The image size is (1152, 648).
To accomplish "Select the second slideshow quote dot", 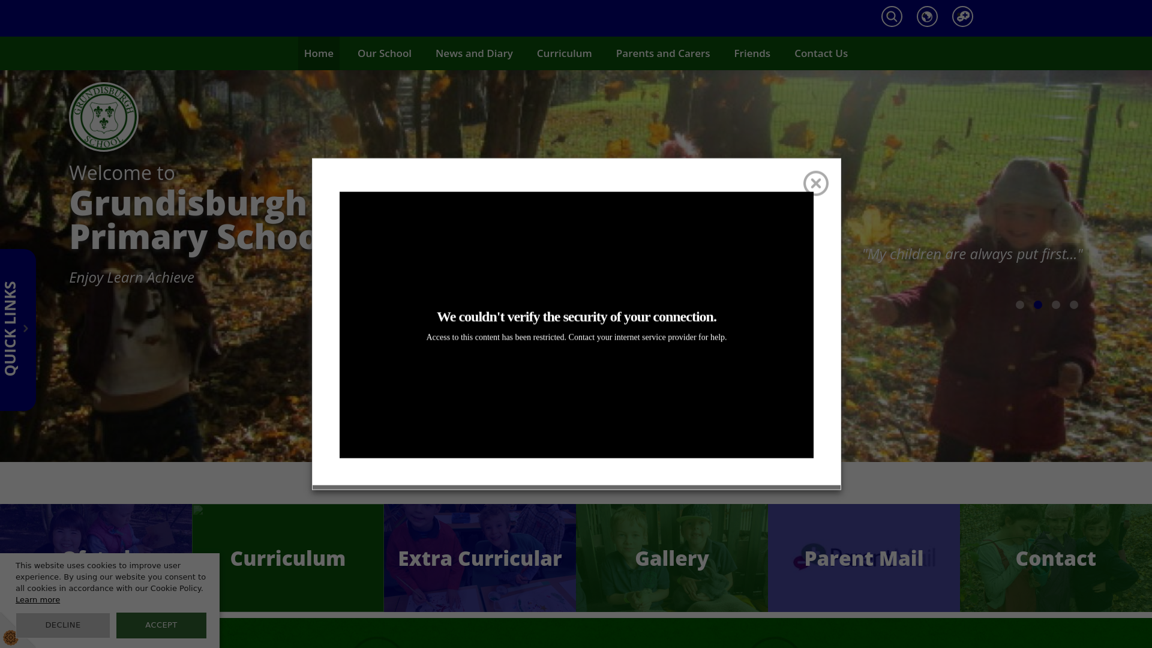I will tap(1038, 305).
